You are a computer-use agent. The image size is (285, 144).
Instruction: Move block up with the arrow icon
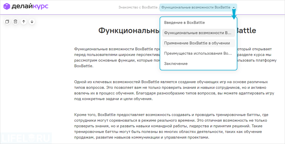tap(24, 22)
